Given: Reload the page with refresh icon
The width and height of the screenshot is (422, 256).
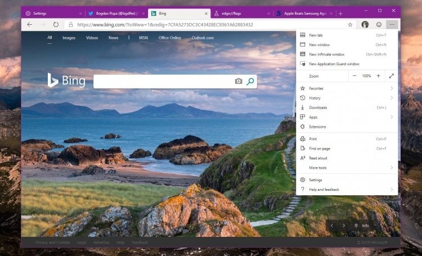Looking at the screenshot, I should tap(56, 25).
